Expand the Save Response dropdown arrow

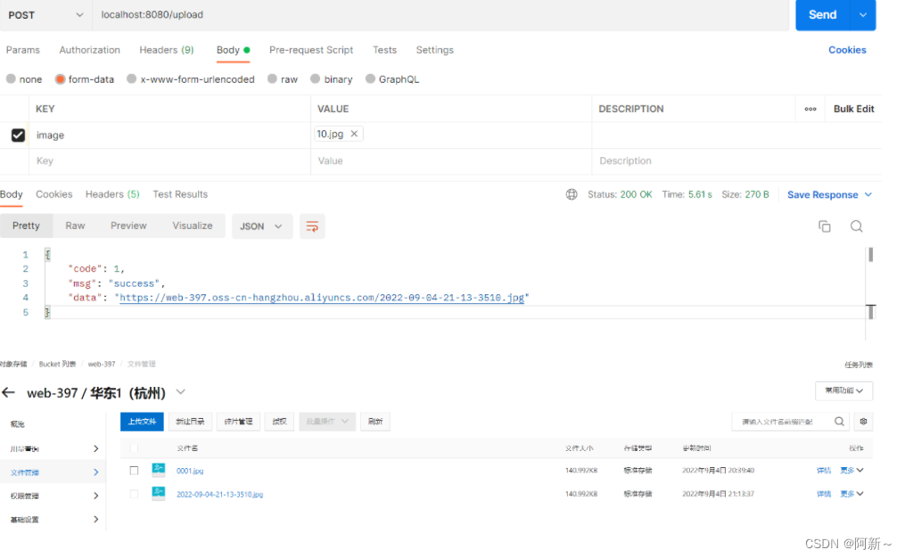coord(868,195)
